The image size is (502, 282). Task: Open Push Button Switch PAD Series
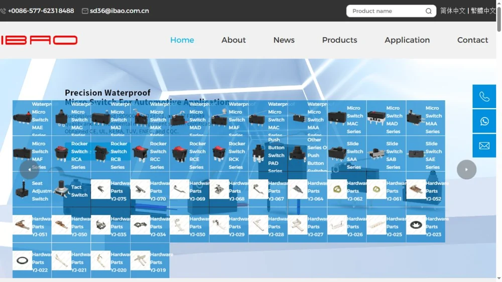pos(268,154)
